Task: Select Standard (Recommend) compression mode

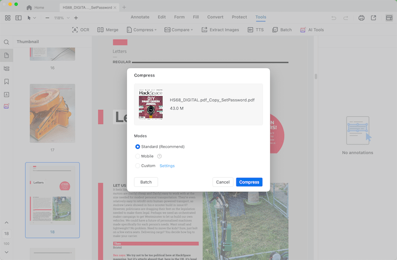Action: click(x=137, y=147)
